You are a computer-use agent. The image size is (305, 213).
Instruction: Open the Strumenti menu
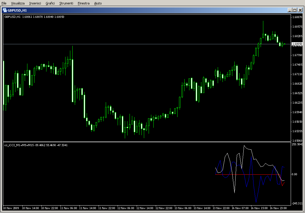point(66,3)
